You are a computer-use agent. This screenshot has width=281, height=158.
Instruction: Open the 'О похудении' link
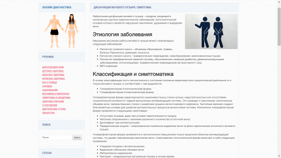50,105
